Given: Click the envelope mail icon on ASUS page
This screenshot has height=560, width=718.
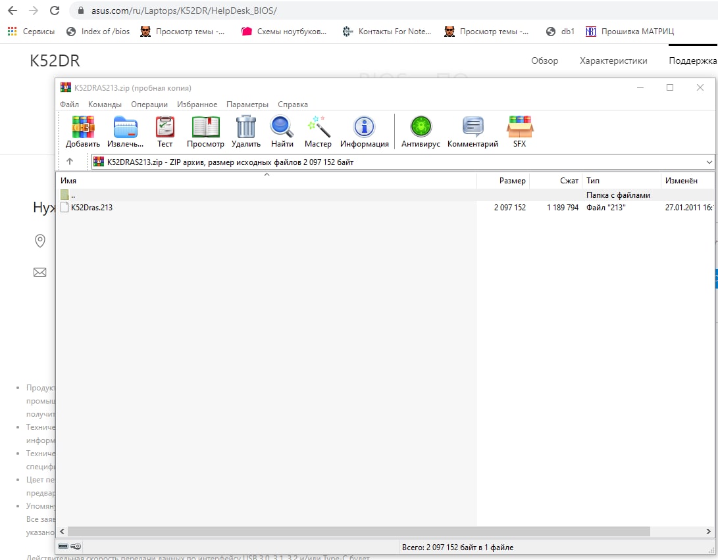Looking at the screenshot, I should (x=40, y=273).
